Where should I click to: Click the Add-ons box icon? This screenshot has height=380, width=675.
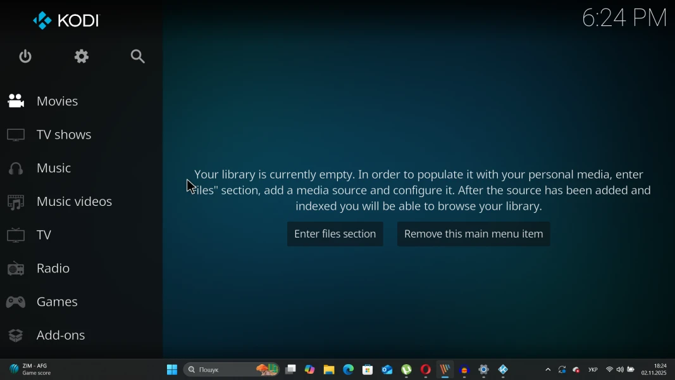pos(16,336)
